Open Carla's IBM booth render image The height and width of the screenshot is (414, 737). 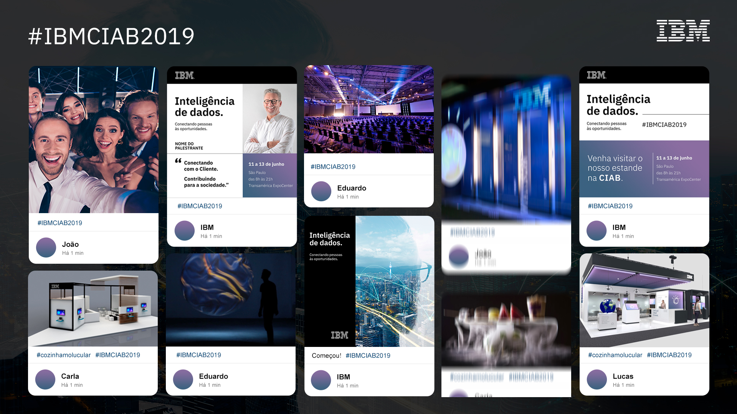[93, 309]
